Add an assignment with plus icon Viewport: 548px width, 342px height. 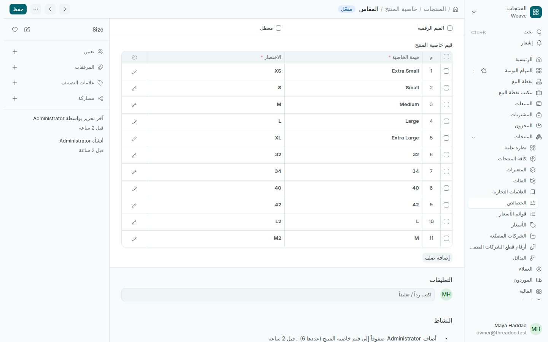coord(15,52)
